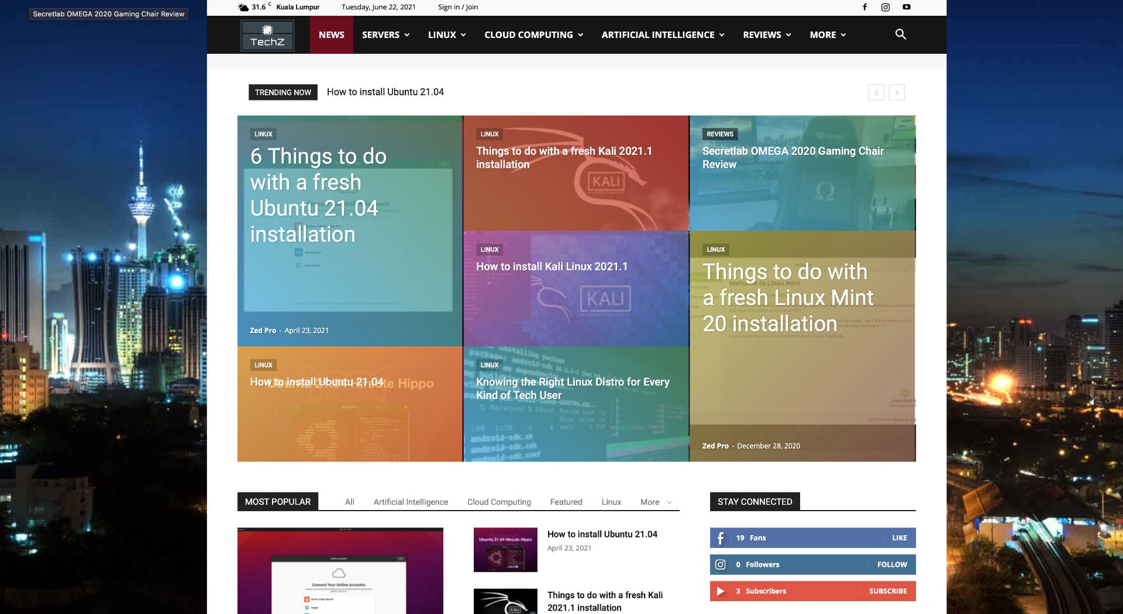Open Things to do with fresh Kali 2021.1 tile
This screenshot has height=614, width=1123.
tap(564, 158)
